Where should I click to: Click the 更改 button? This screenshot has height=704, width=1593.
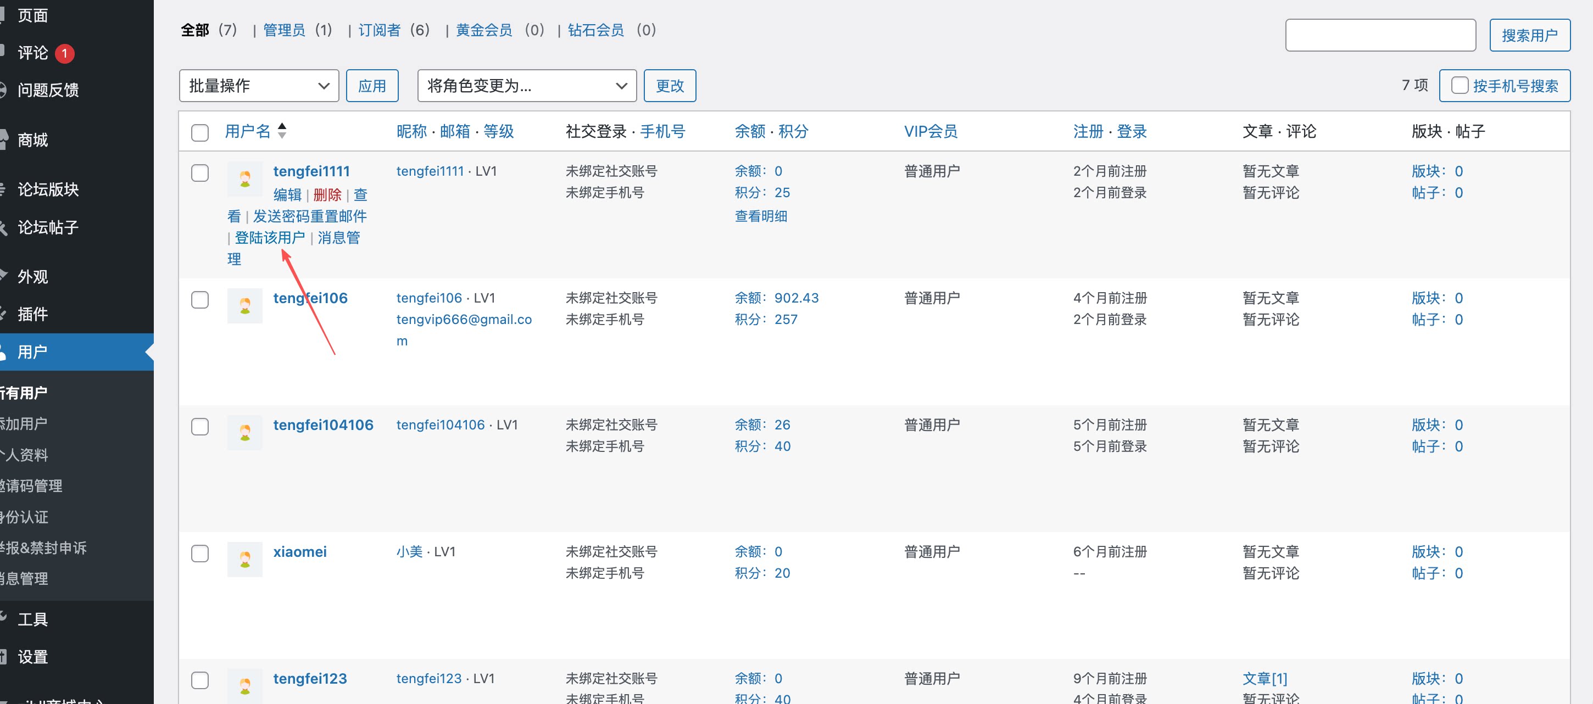[x=670, y=86]
